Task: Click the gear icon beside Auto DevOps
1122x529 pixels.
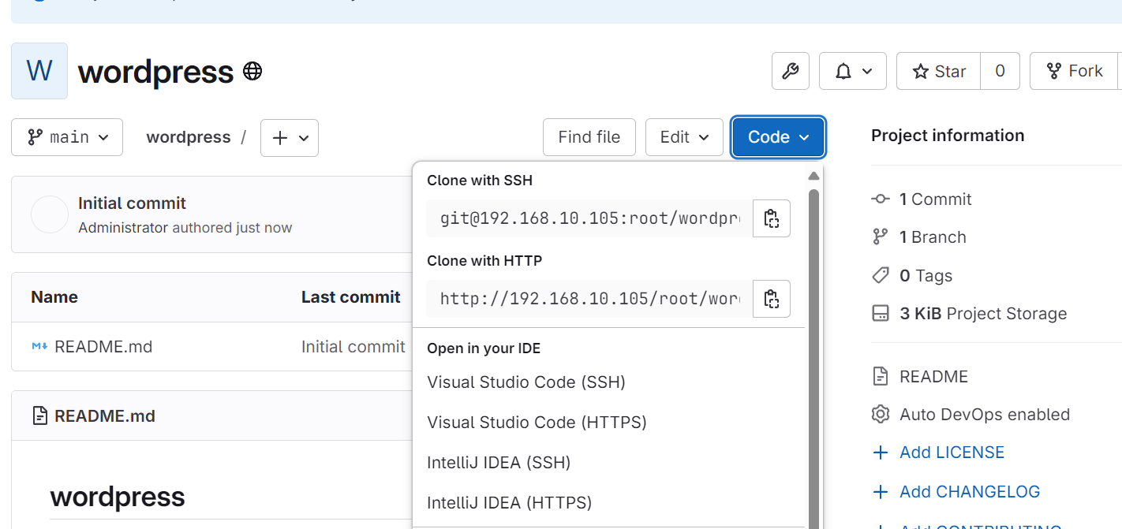Action: [881, 415]
